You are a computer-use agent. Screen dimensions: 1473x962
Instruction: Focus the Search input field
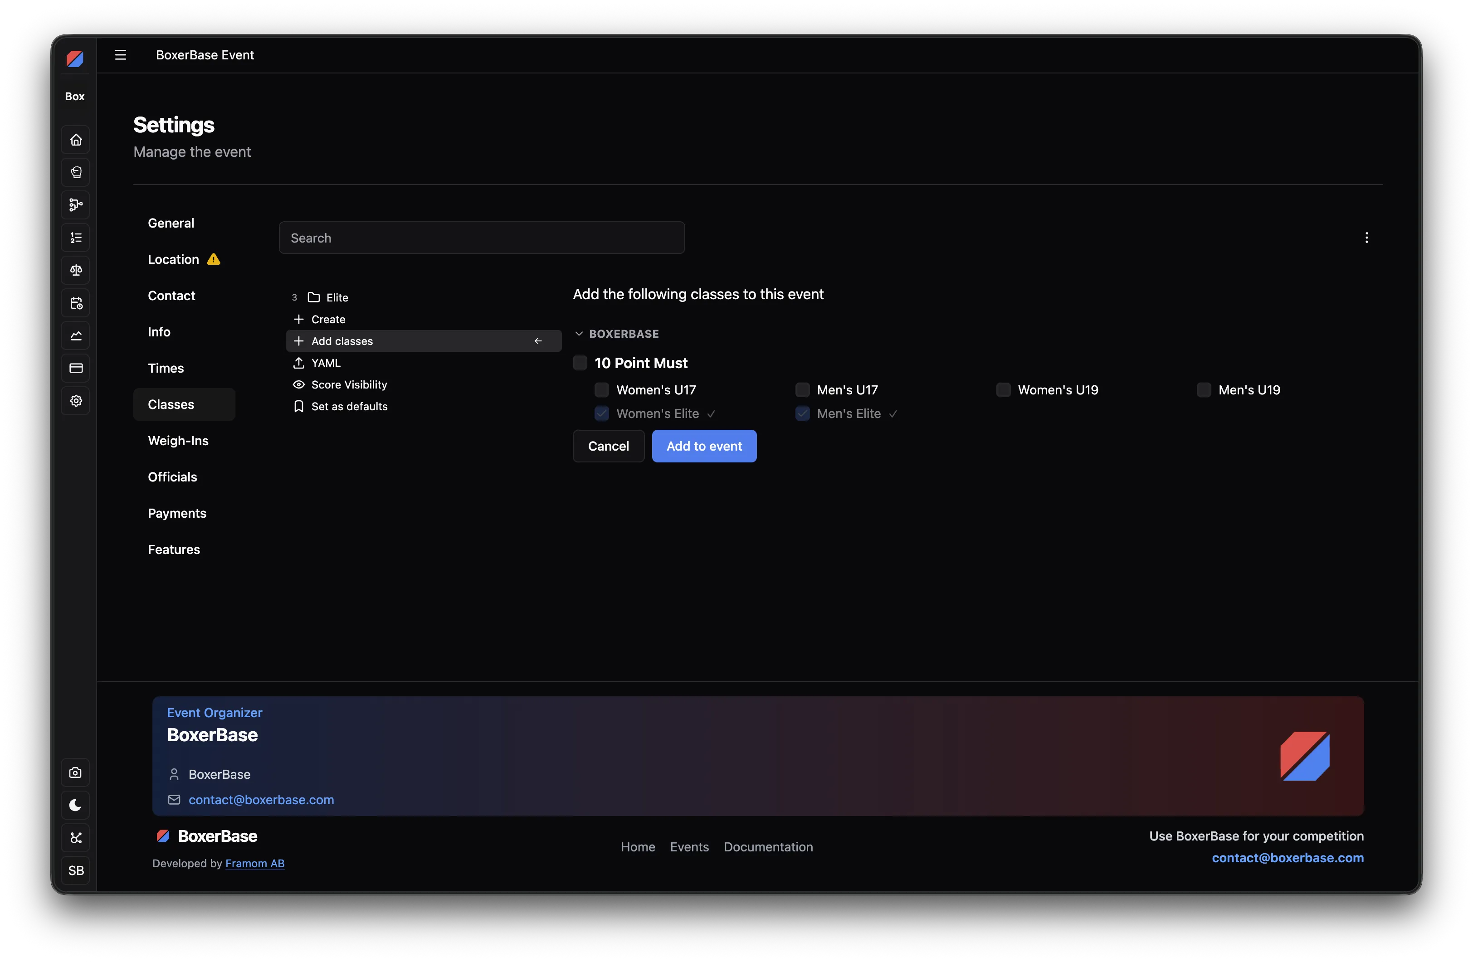tap(482, 238)
